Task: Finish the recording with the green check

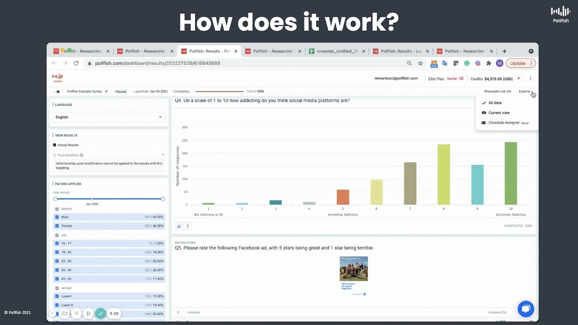Action: 100,313
